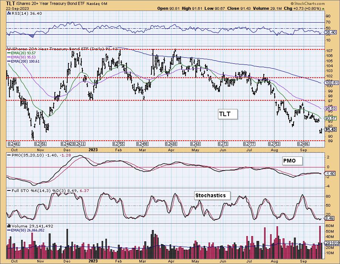The height and width of the screenshot is (264, 340).
Task: Click the EMA(50) 95.53 legend label
Action: click(x=23, y=57)
